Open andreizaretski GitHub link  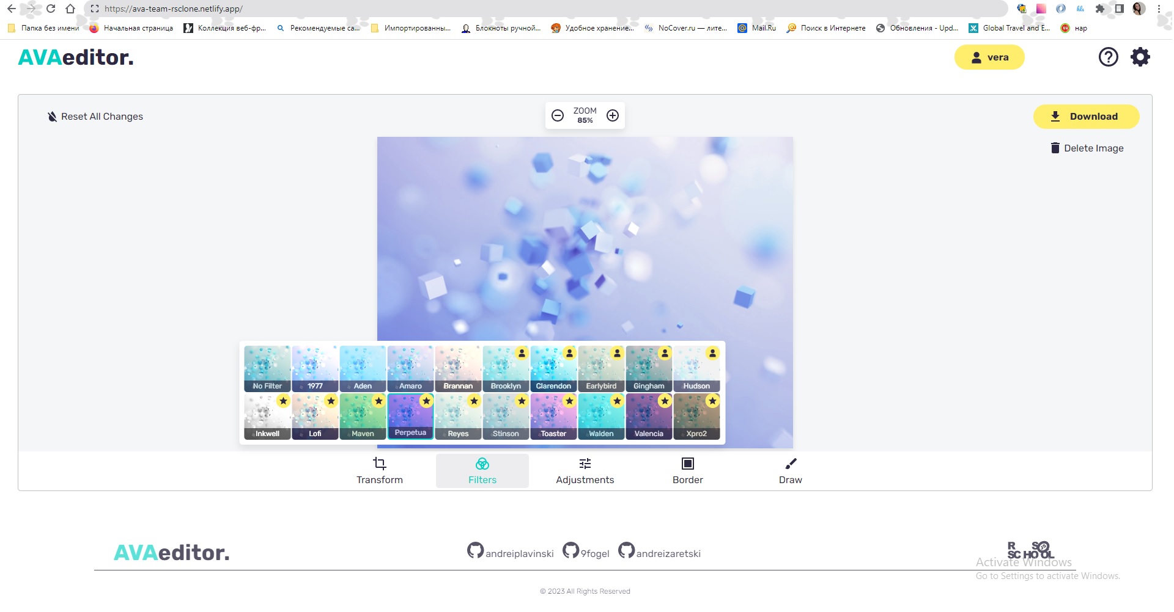660,552
